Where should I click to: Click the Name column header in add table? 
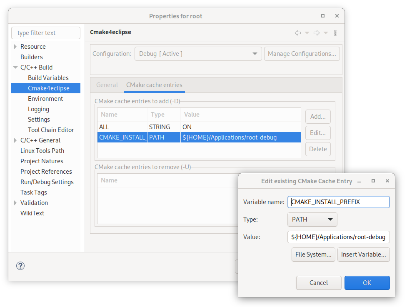pos(122,115)
